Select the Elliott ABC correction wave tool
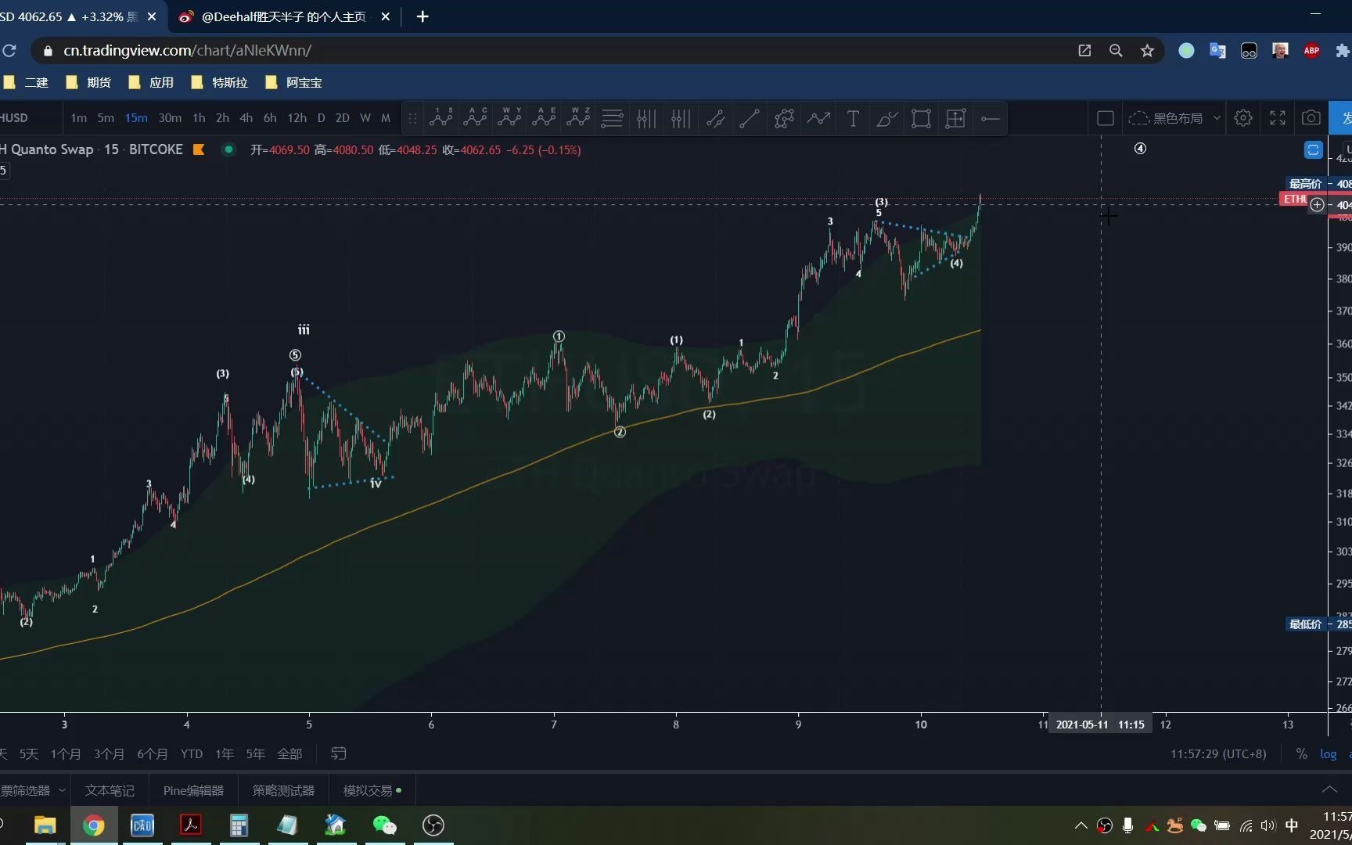 475,118
